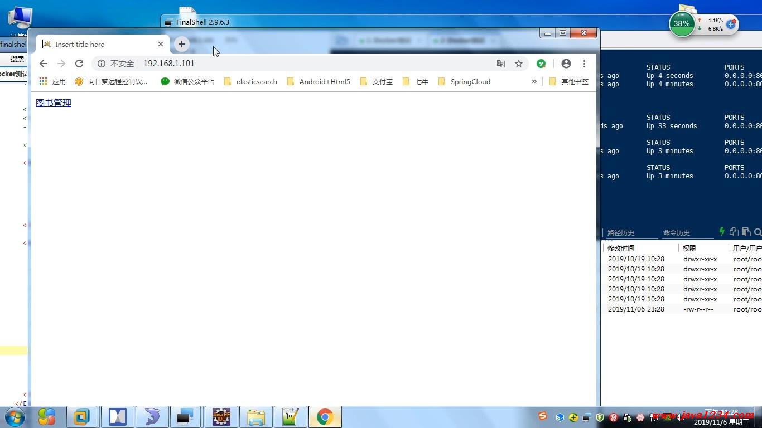762x428 pixels.
Task: Expand hidden bookmarks chevron
Action: pyautogui.click(x=534, y=81)
